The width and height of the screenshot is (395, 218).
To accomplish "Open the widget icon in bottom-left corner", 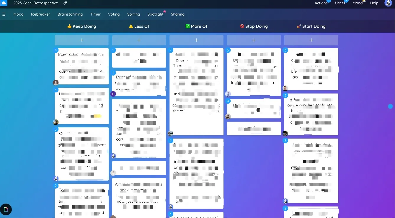I will pos(6,209).
